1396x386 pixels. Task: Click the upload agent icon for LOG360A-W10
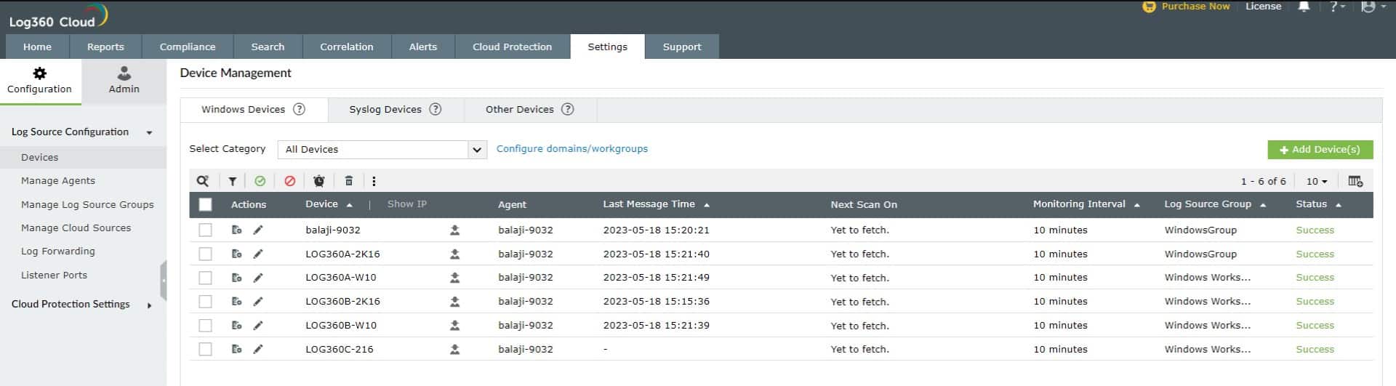pos(454,278)
